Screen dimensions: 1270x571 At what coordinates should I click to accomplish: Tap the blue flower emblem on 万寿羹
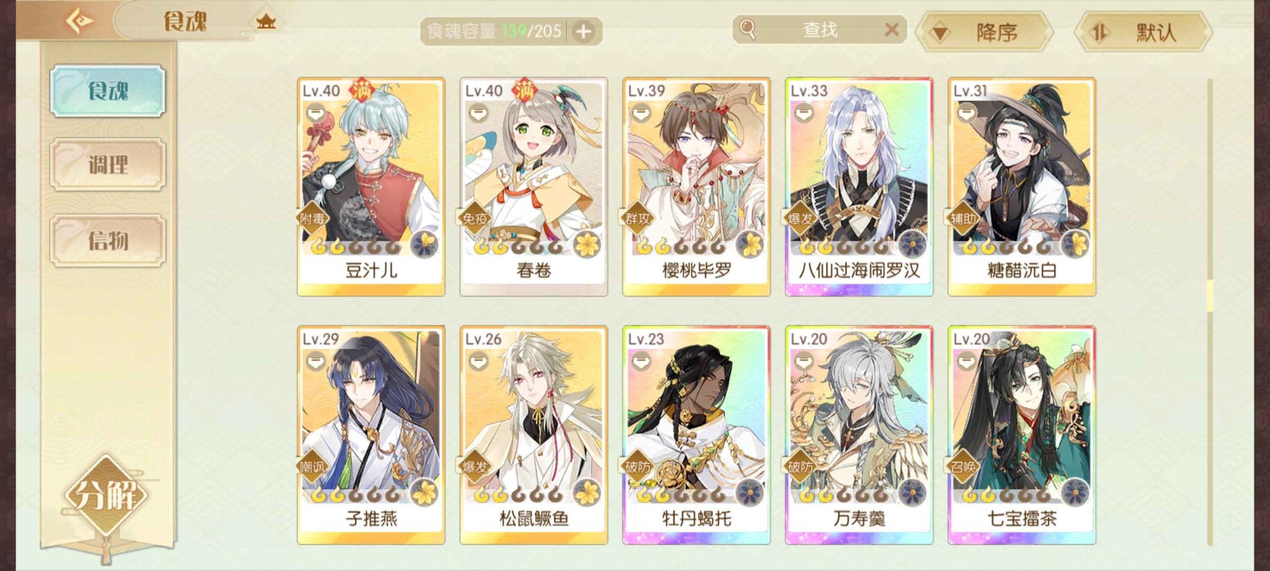point(912,493)
